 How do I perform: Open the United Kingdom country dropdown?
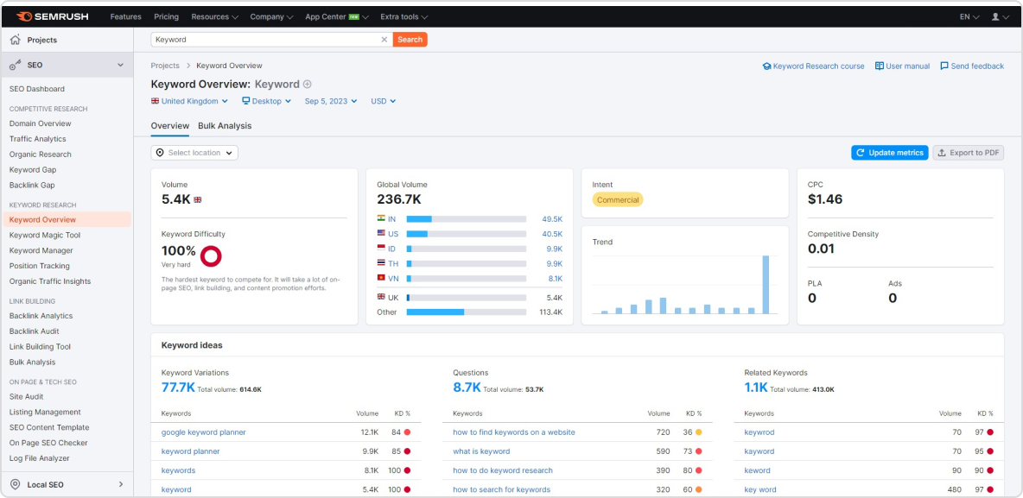[x=189, y=101]
